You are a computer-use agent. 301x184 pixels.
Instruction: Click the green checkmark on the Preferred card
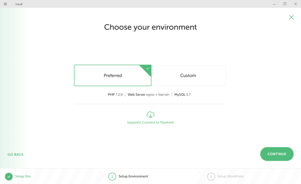pyautogui.click(x=148, y=68)
